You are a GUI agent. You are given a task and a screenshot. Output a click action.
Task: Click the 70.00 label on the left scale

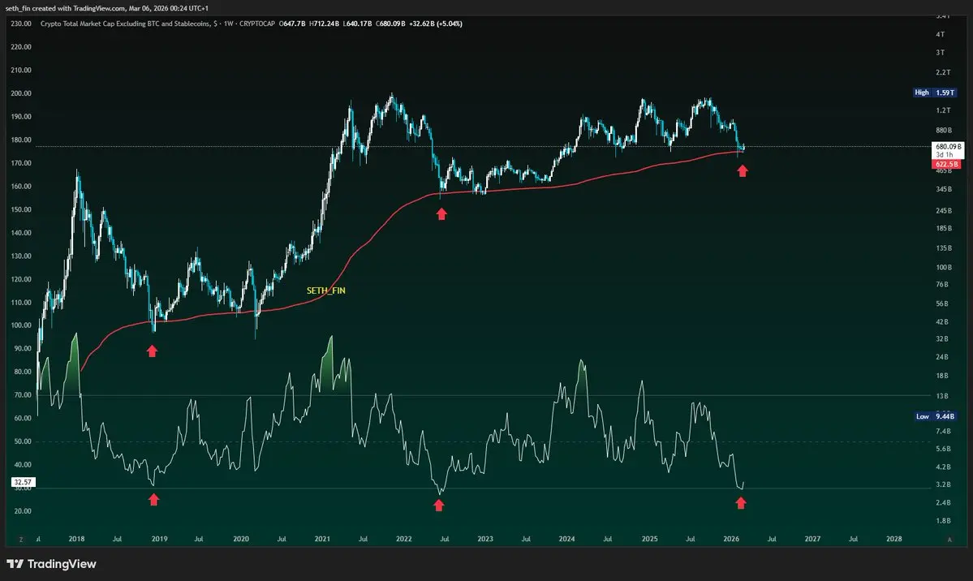coord(23,395)
